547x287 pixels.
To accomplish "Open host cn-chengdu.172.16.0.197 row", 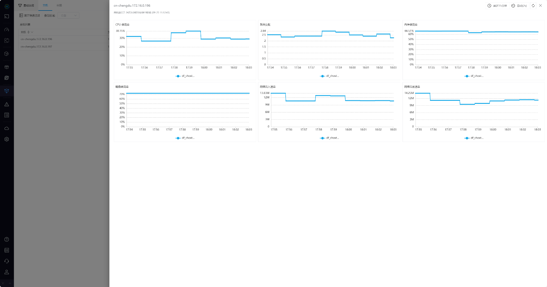I will coord(36,47).
